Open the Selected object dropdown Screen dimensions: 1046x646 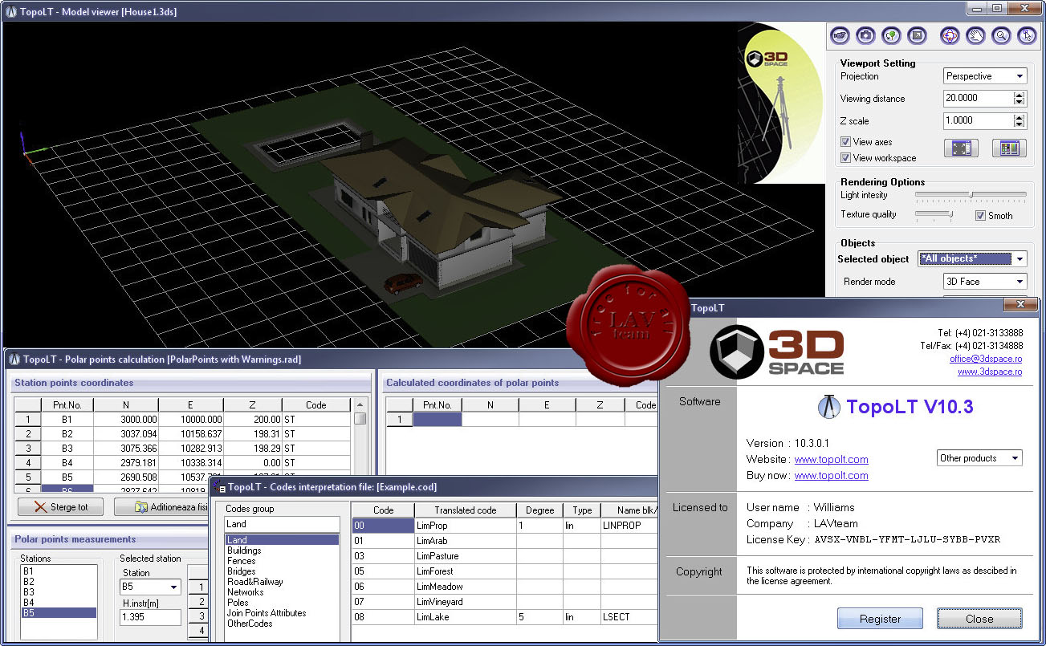coord(972,258)
